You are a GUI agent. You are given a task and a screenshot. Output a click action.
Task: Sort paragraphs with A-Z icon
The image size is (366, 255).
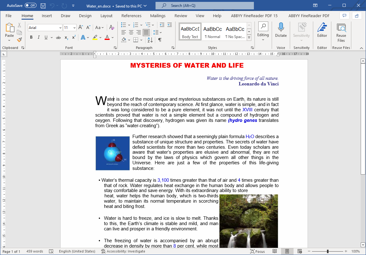tap(150, 40)
